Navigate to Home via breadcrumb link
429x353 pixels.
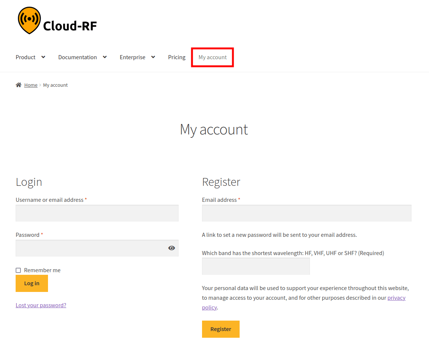tap(31, 85)
